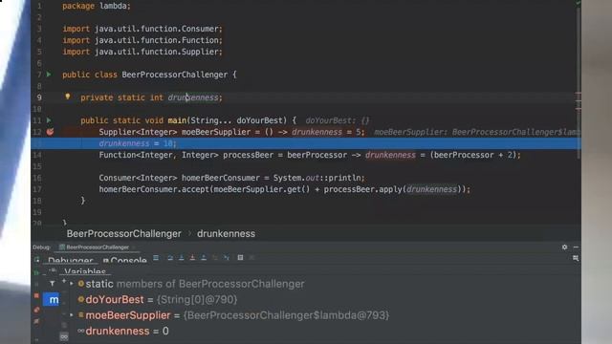Stop the debug session with the red square
The width and height of the screenshot is (612, 344).
(x=36, y=295)
